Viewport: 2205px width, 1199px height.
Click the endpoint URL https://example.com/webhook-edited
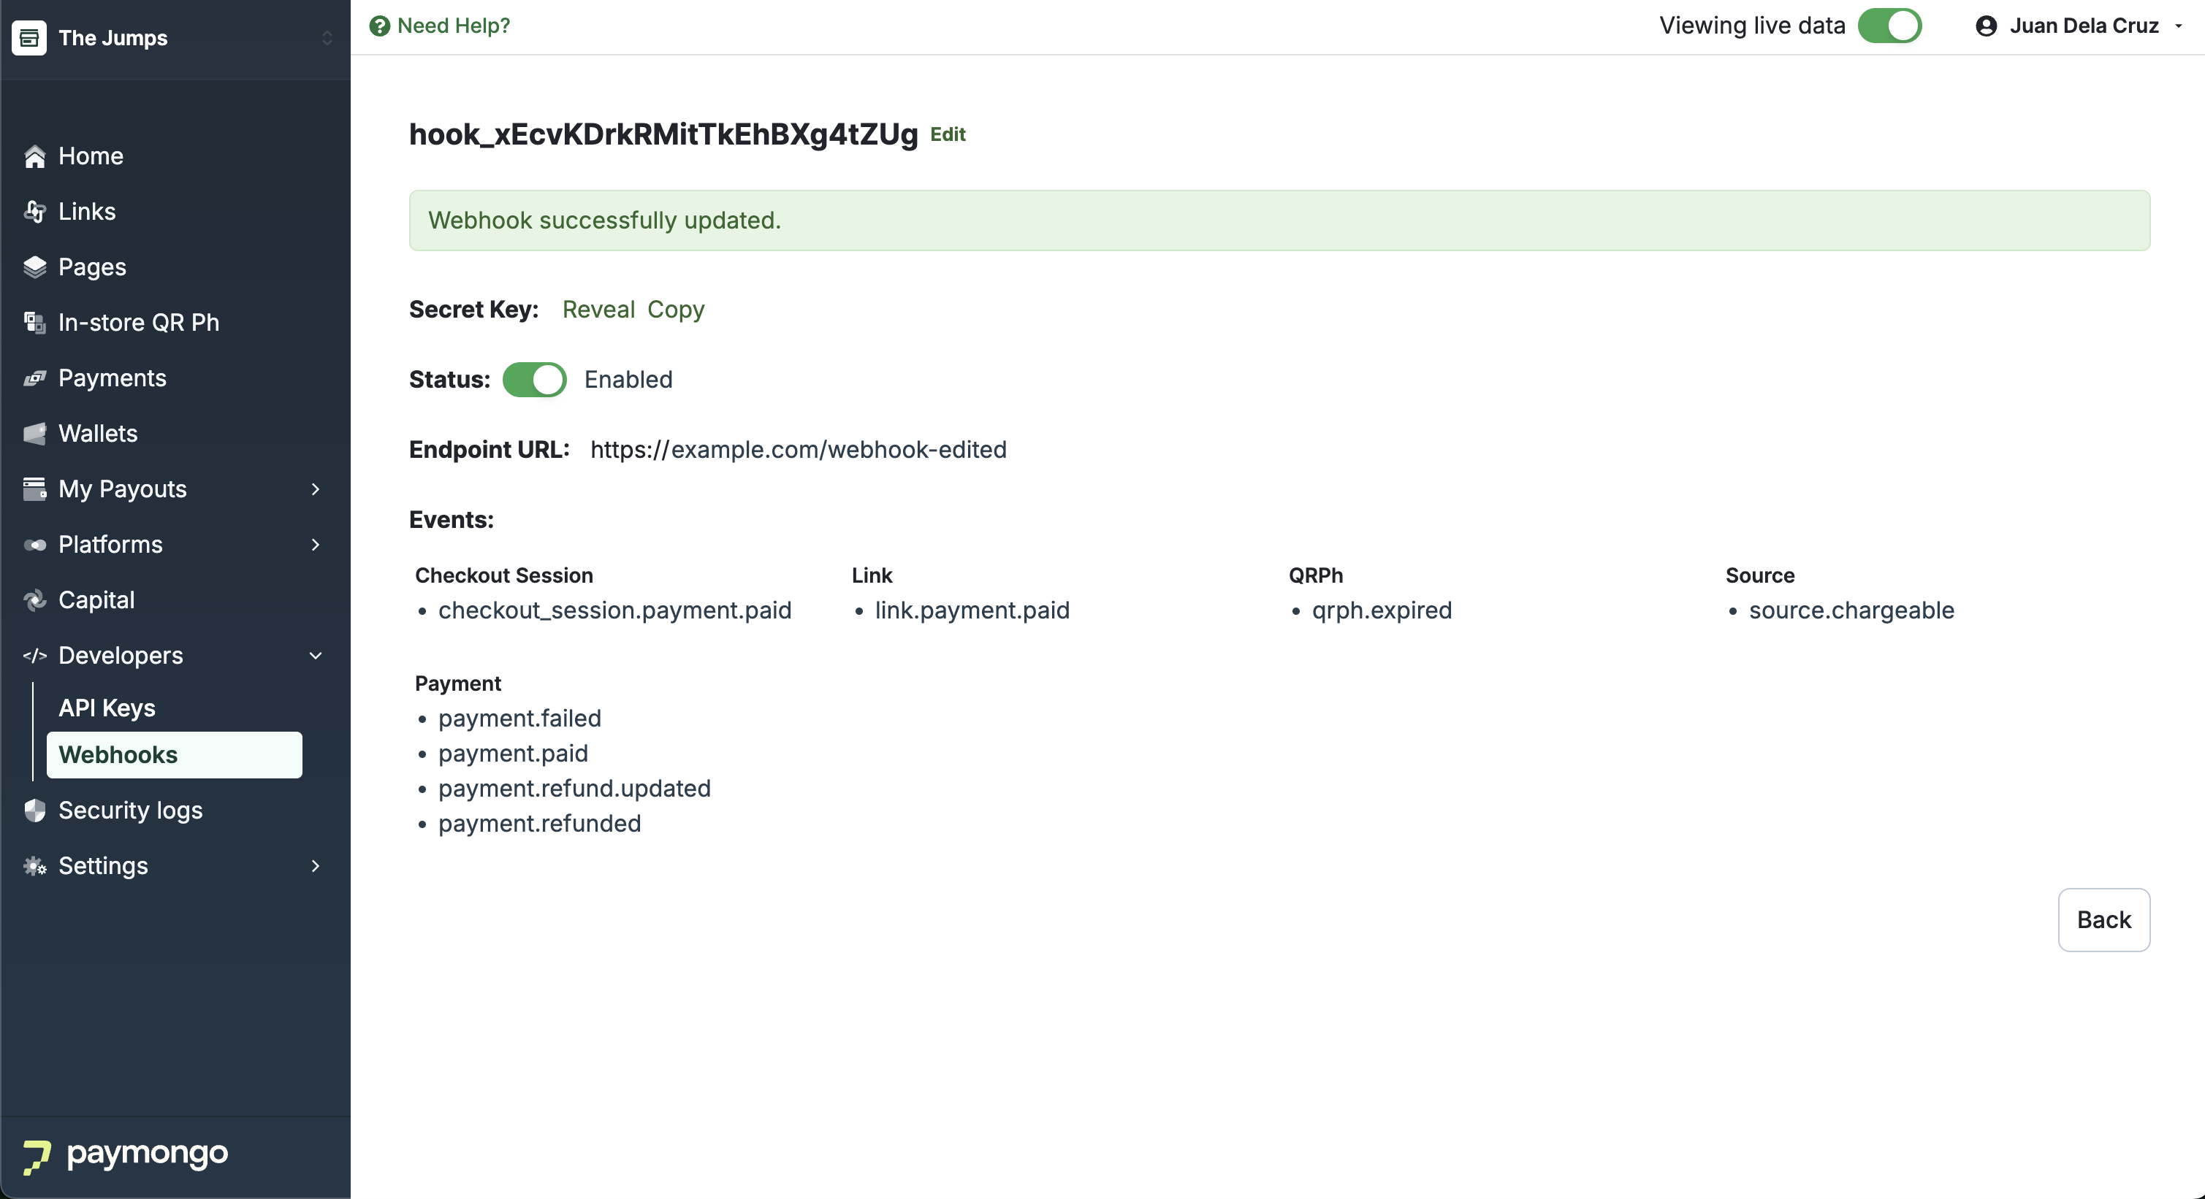point(799,450)
